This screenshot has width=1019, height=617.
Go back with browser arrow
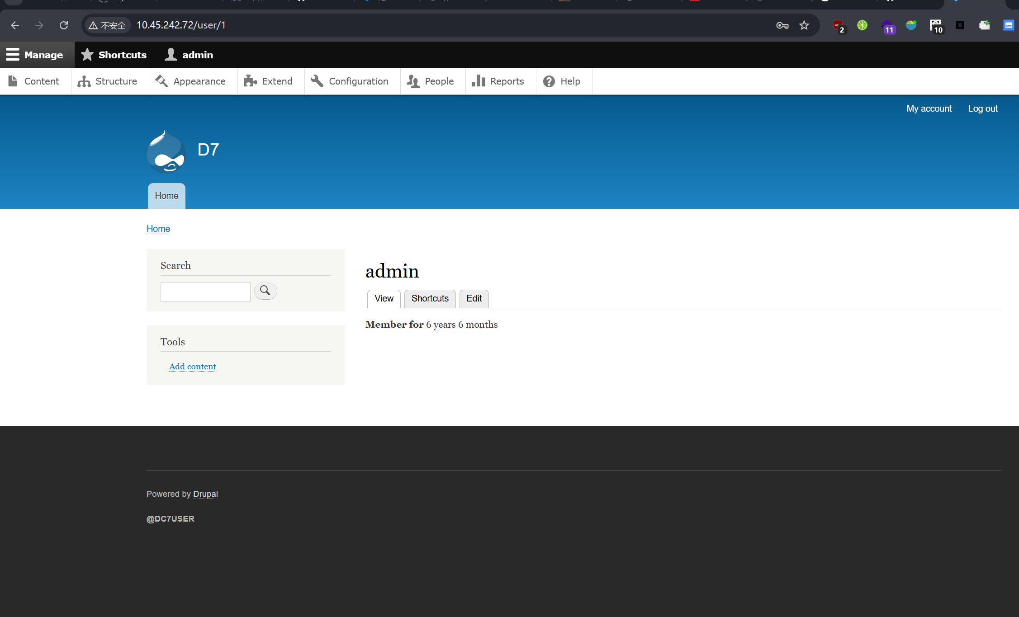point(15,25)
